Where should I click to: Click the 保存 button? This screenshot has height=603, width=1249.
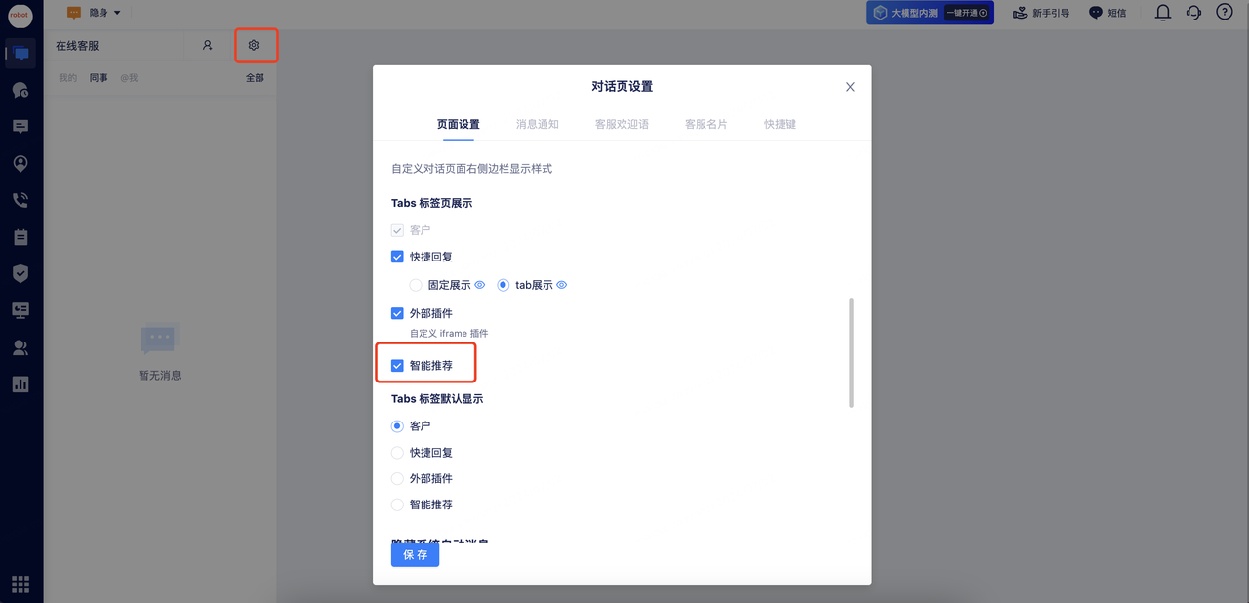click(x=415, y=554)
